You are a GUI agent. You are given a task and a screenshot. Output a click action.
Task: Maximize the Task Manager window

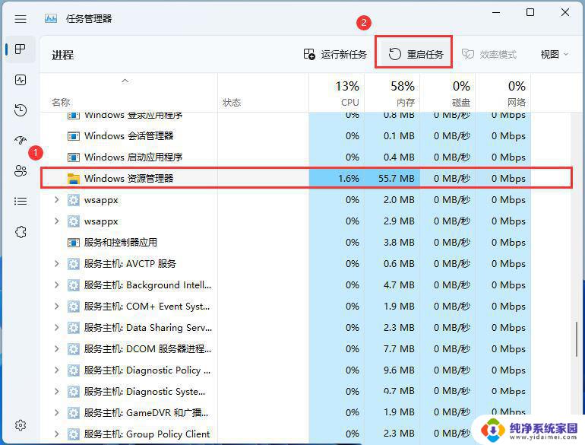click(x=530, y=13)
